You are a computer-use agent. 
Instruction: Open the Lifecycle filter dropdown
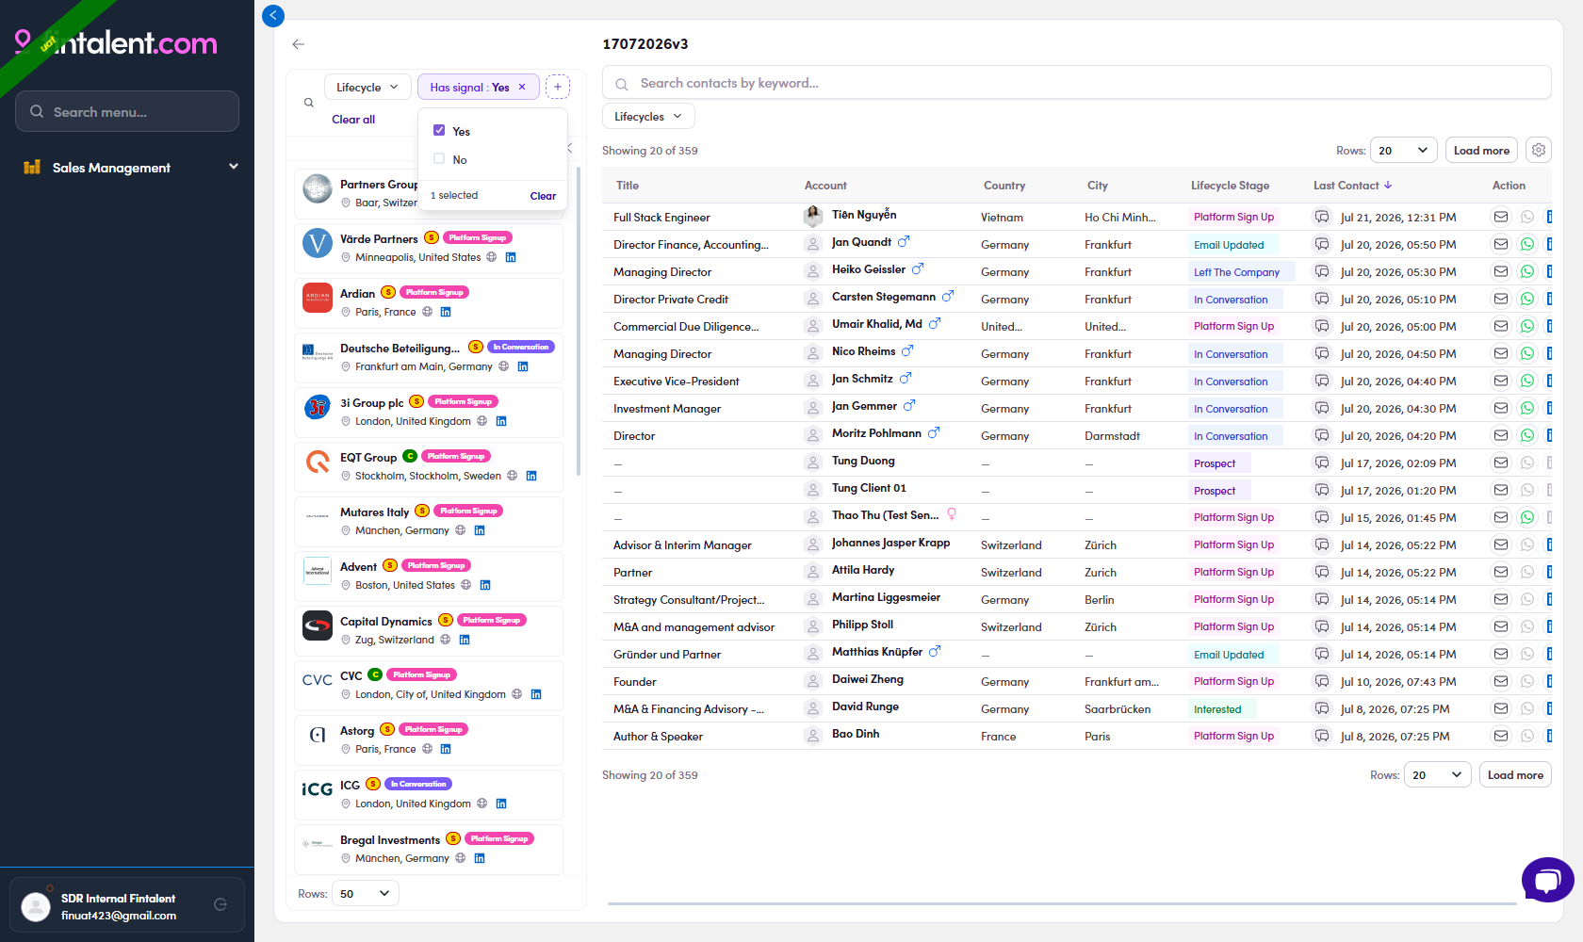tap(367, 87)
